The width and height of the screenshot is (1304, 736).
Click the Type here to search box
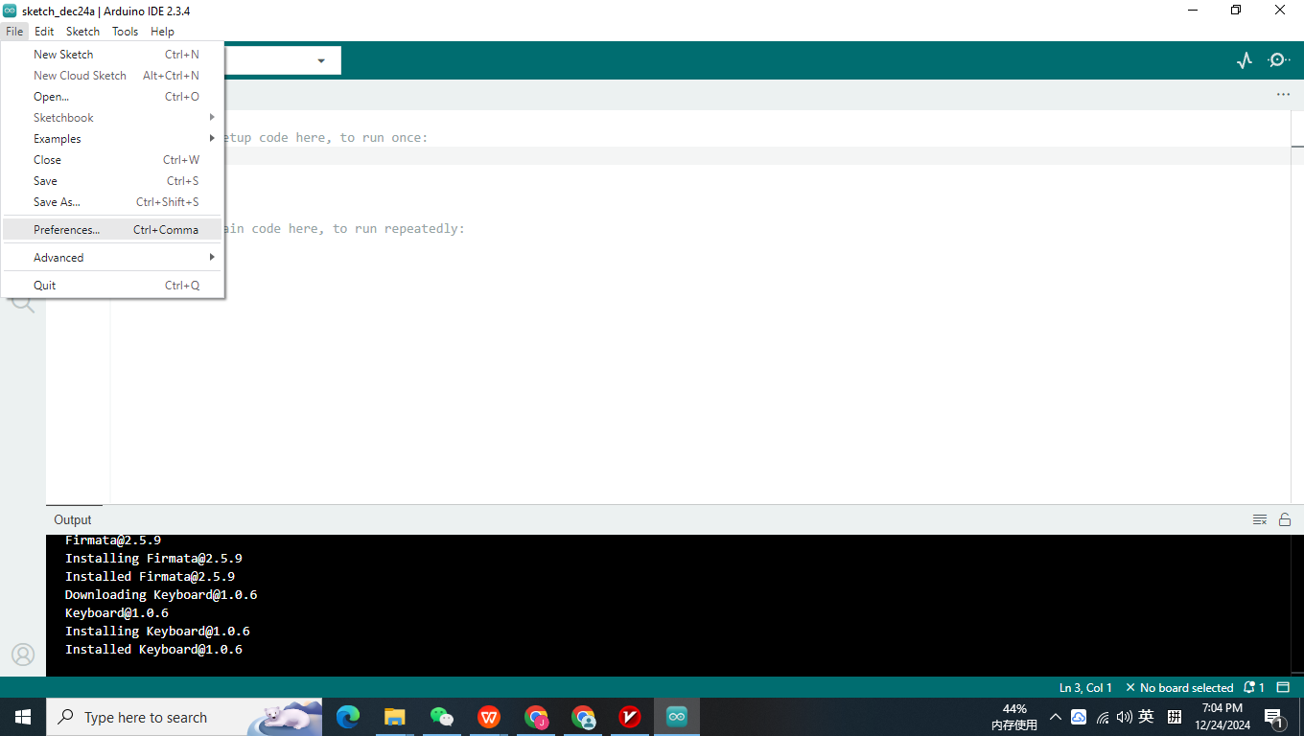pos(184,717)
